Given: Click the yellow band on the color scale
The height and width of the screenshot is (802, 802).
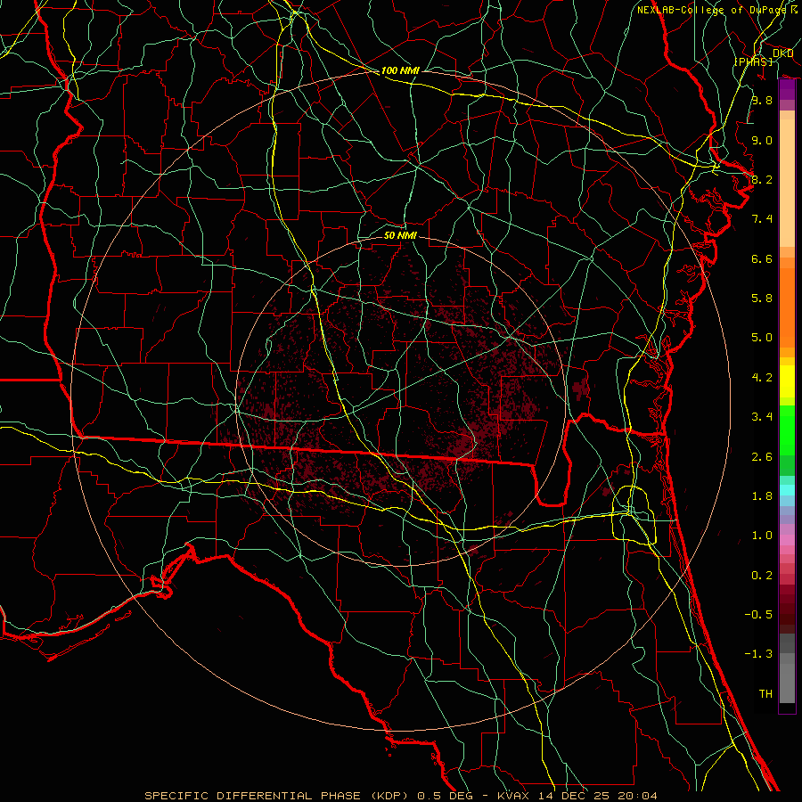Looking at the screenshot, I should (787, 381).
